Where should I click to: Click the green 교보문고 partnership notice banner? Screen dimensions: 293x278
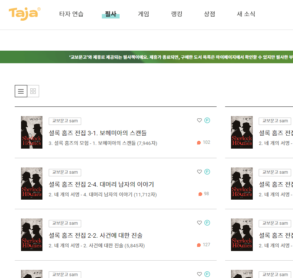click(146, 57)
